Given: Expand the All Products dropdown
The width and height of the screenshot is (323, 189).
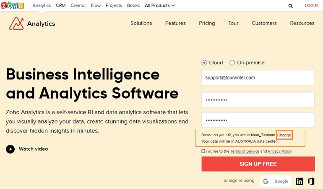Looking at the screenshot, I should coord(160,5).
